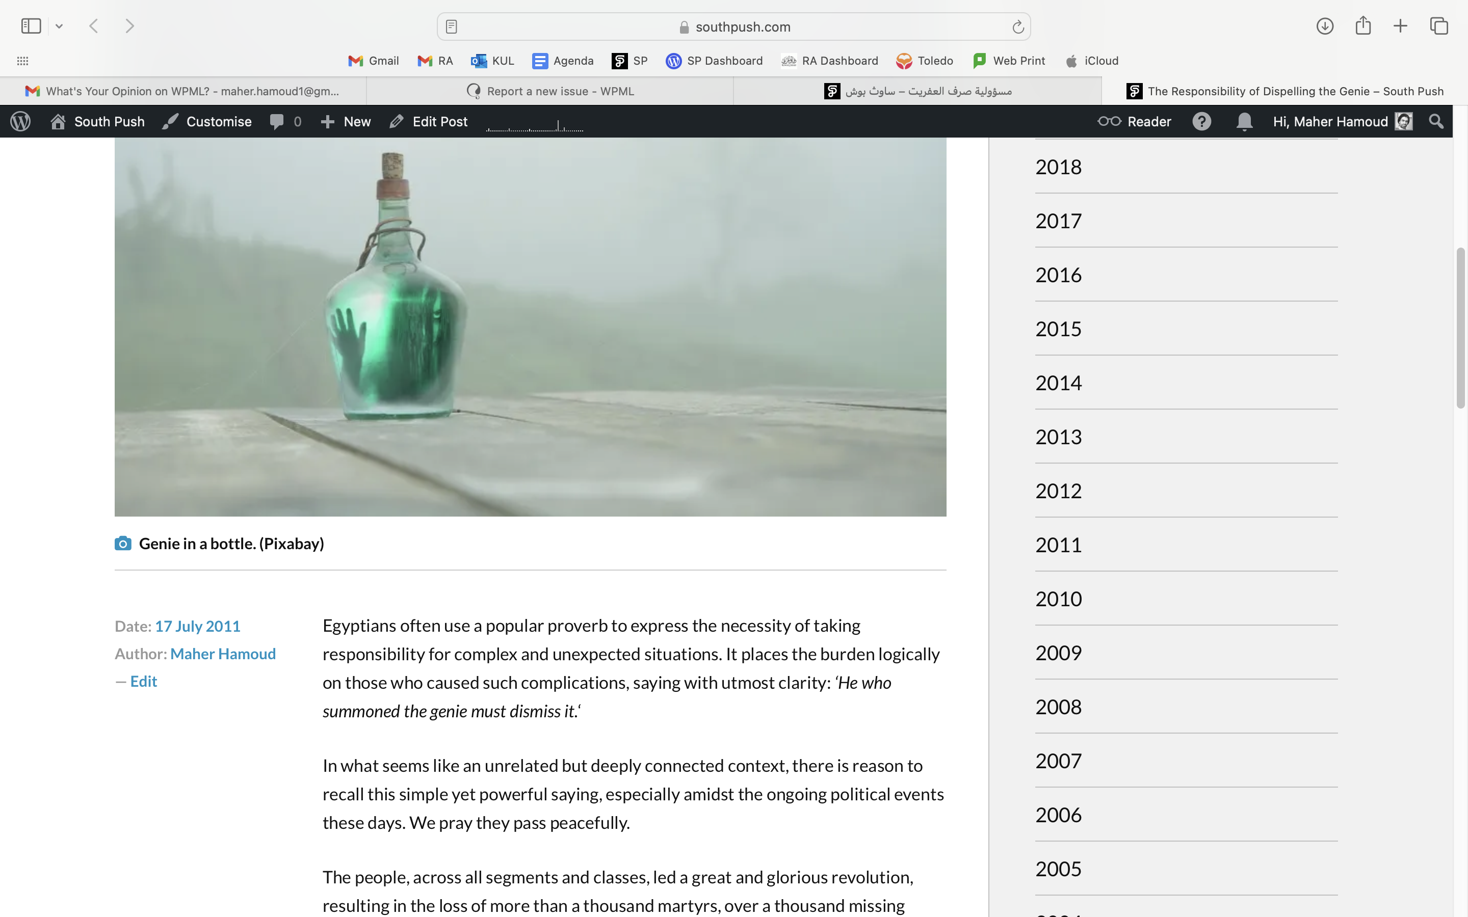
Task: Go forward with the forward arrow
Action: coord(129,26)
